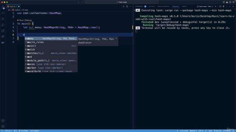Toggle the secondary sidebar layout icon
236x132 pixels.
point(230,2)
